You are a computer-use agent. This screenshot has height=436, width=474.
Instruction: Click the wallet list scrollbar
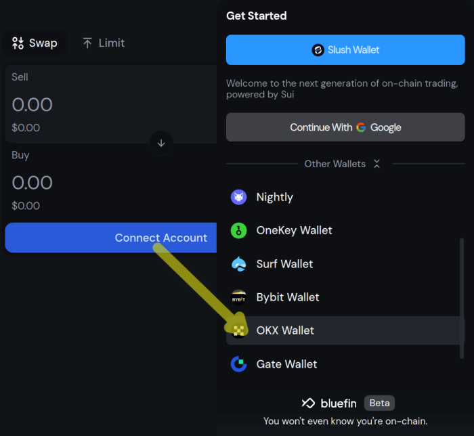tap(462, 298)
